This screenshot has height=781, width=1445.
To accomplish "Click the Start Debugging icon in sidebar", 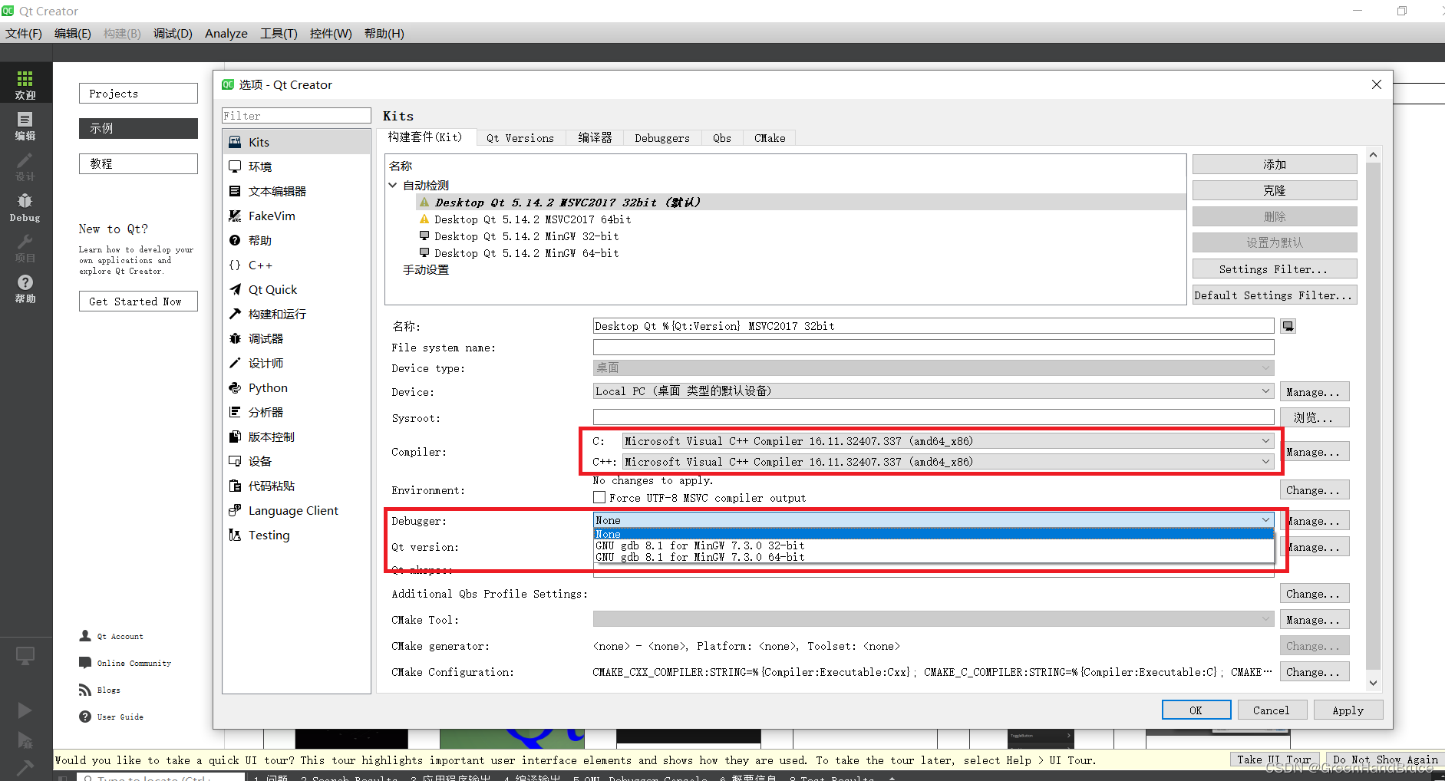I will pos(25,740).
